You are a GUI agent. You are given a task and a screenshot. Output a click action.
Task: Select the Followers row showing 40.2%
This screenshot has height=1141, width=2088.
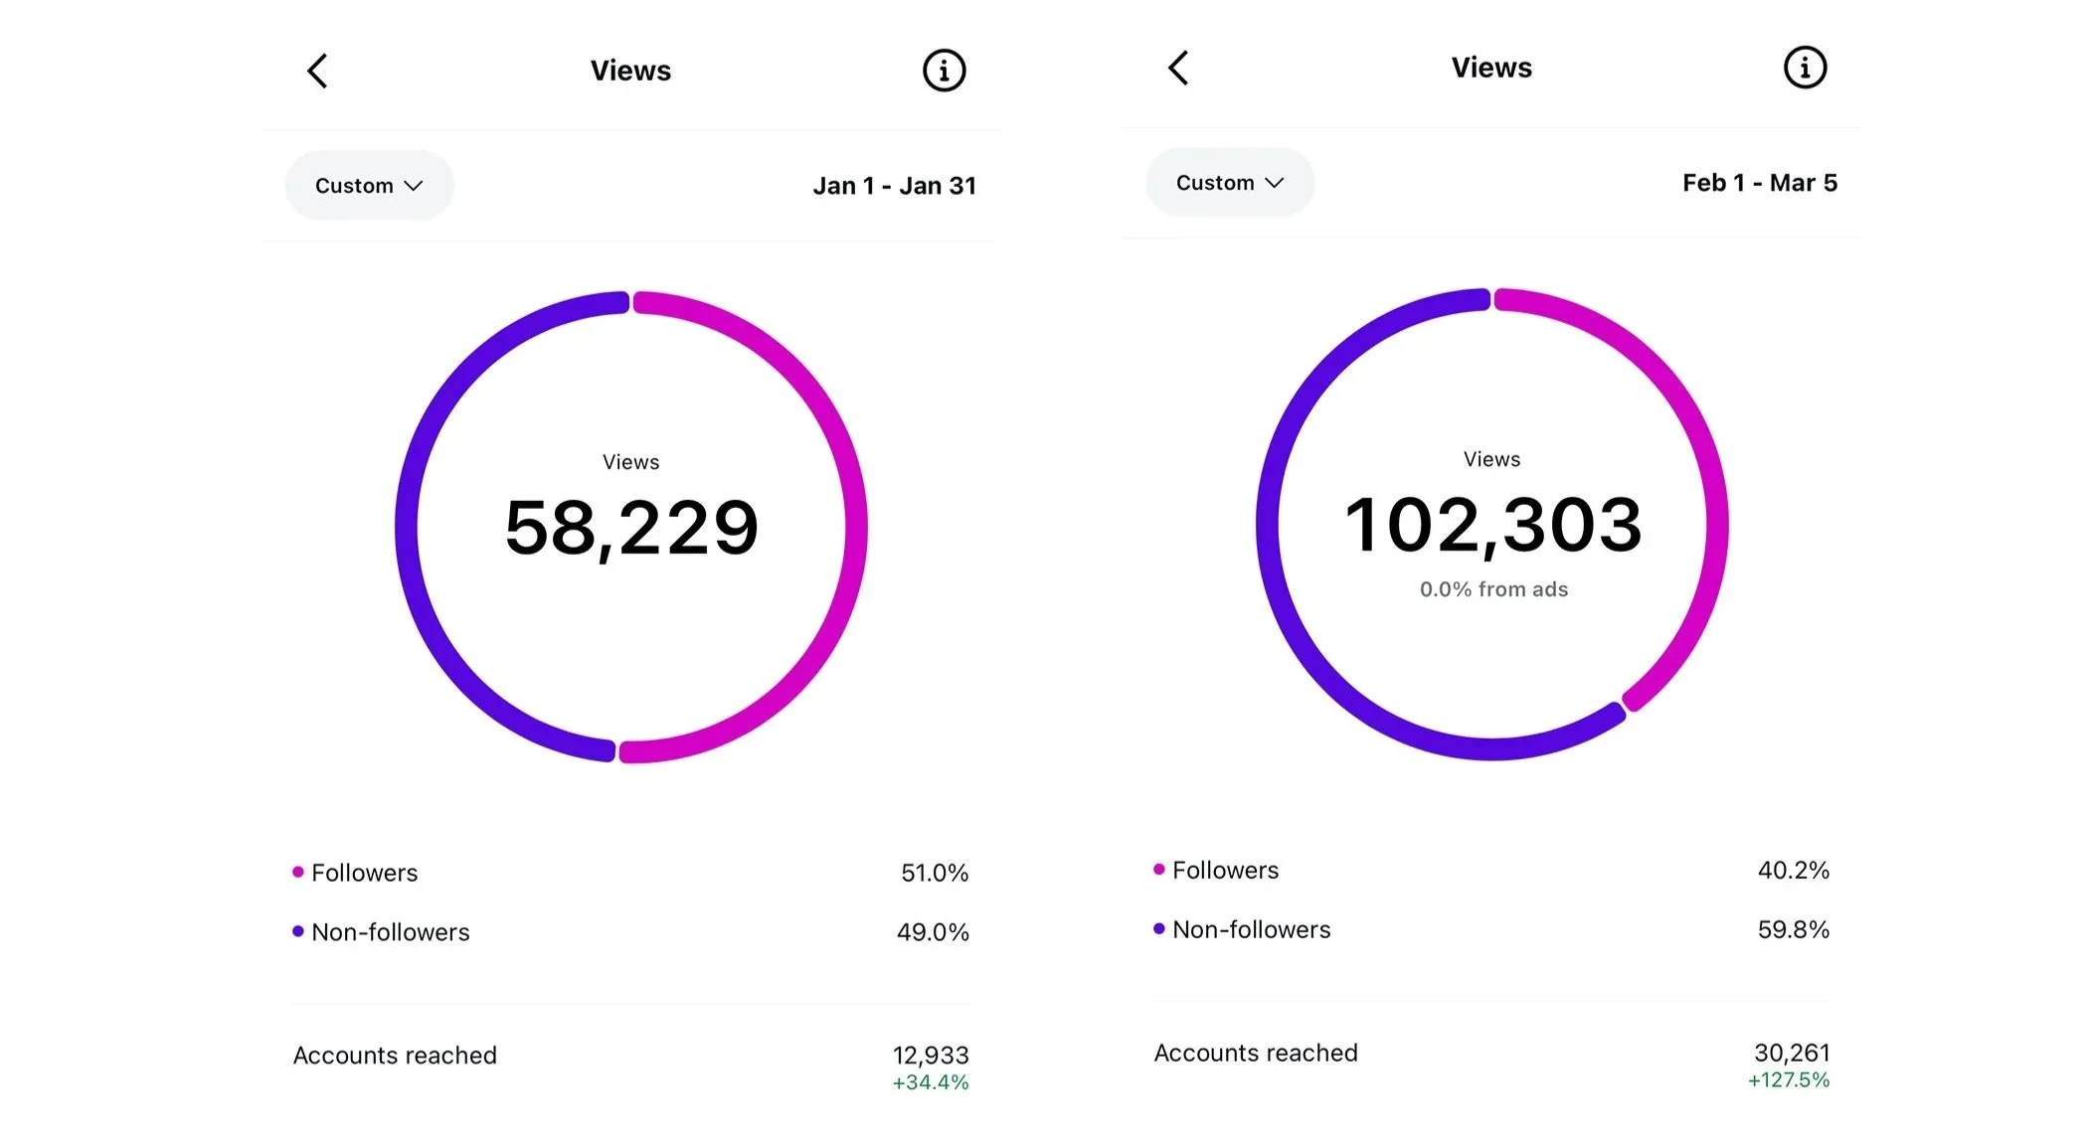[1491, 870]
